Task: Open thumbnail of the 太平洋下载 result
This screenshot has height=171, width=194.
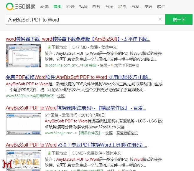Action: click(24, 56)
